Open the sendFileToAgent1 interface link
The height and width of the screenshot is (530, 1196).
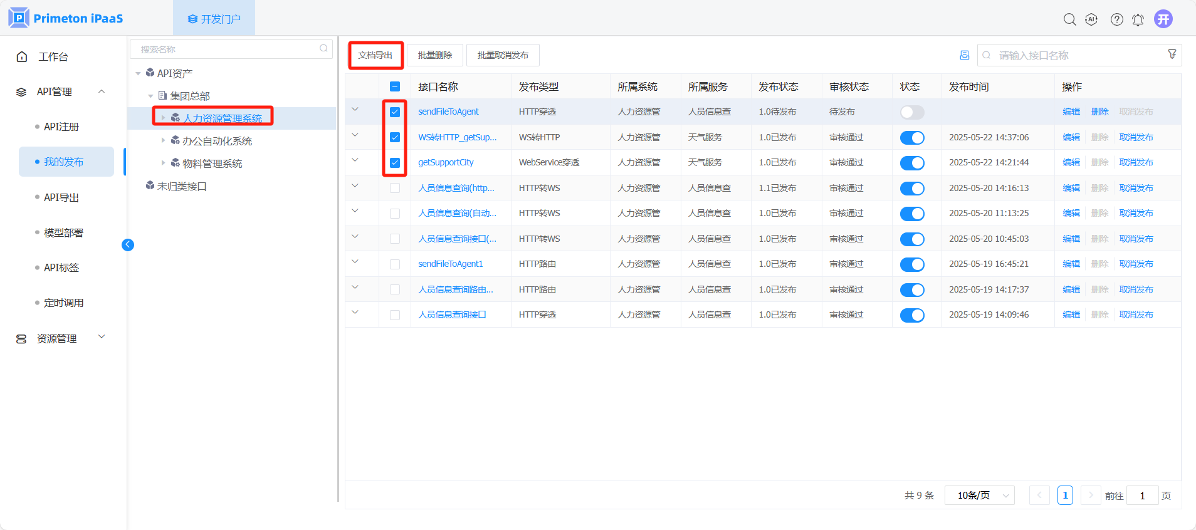pyautogui.click(x=450, y=264)
